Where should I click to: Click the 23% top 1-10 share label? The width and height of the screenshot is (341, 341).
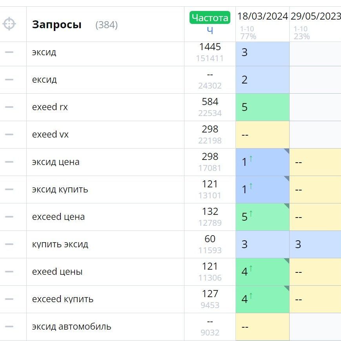(x=302, y=36)
